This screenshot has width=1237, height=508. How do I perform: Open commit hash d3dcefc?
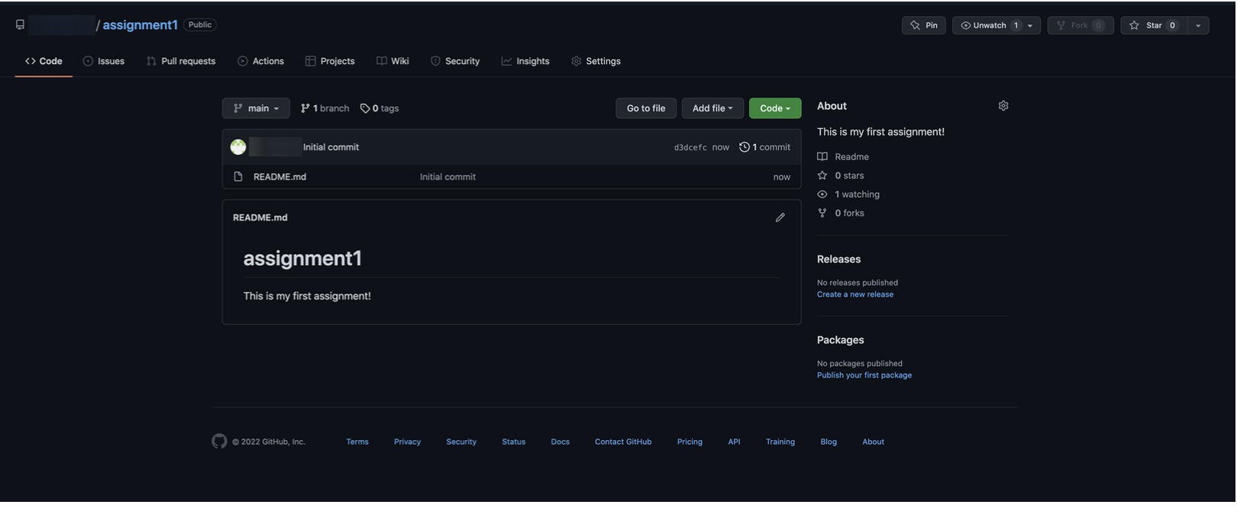tap(690, 148)
